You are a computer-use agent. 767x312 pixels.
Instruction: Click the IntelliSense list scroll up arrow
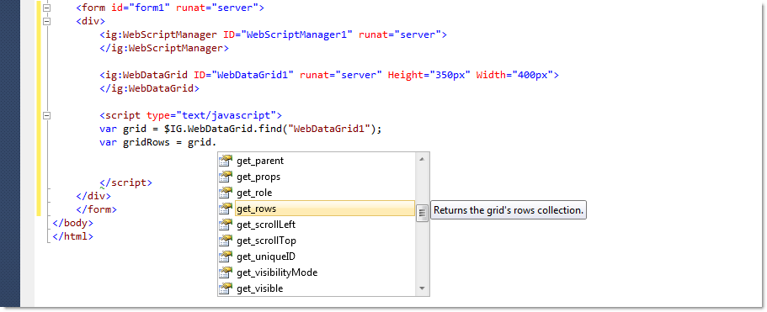(422, 159)
